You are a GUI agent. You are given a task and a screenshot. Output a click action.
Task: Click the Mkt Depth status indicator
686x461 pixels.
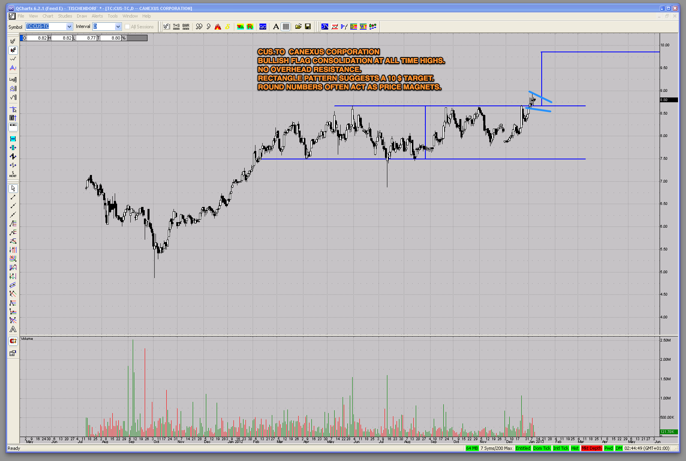591,448
